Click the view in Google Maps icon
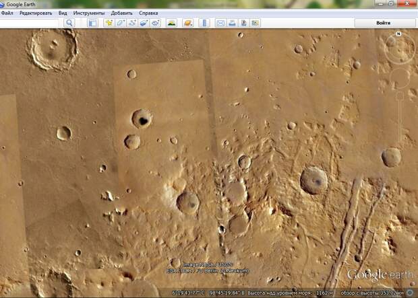This screenshot has height=298, width=418. tap(255, 23)
